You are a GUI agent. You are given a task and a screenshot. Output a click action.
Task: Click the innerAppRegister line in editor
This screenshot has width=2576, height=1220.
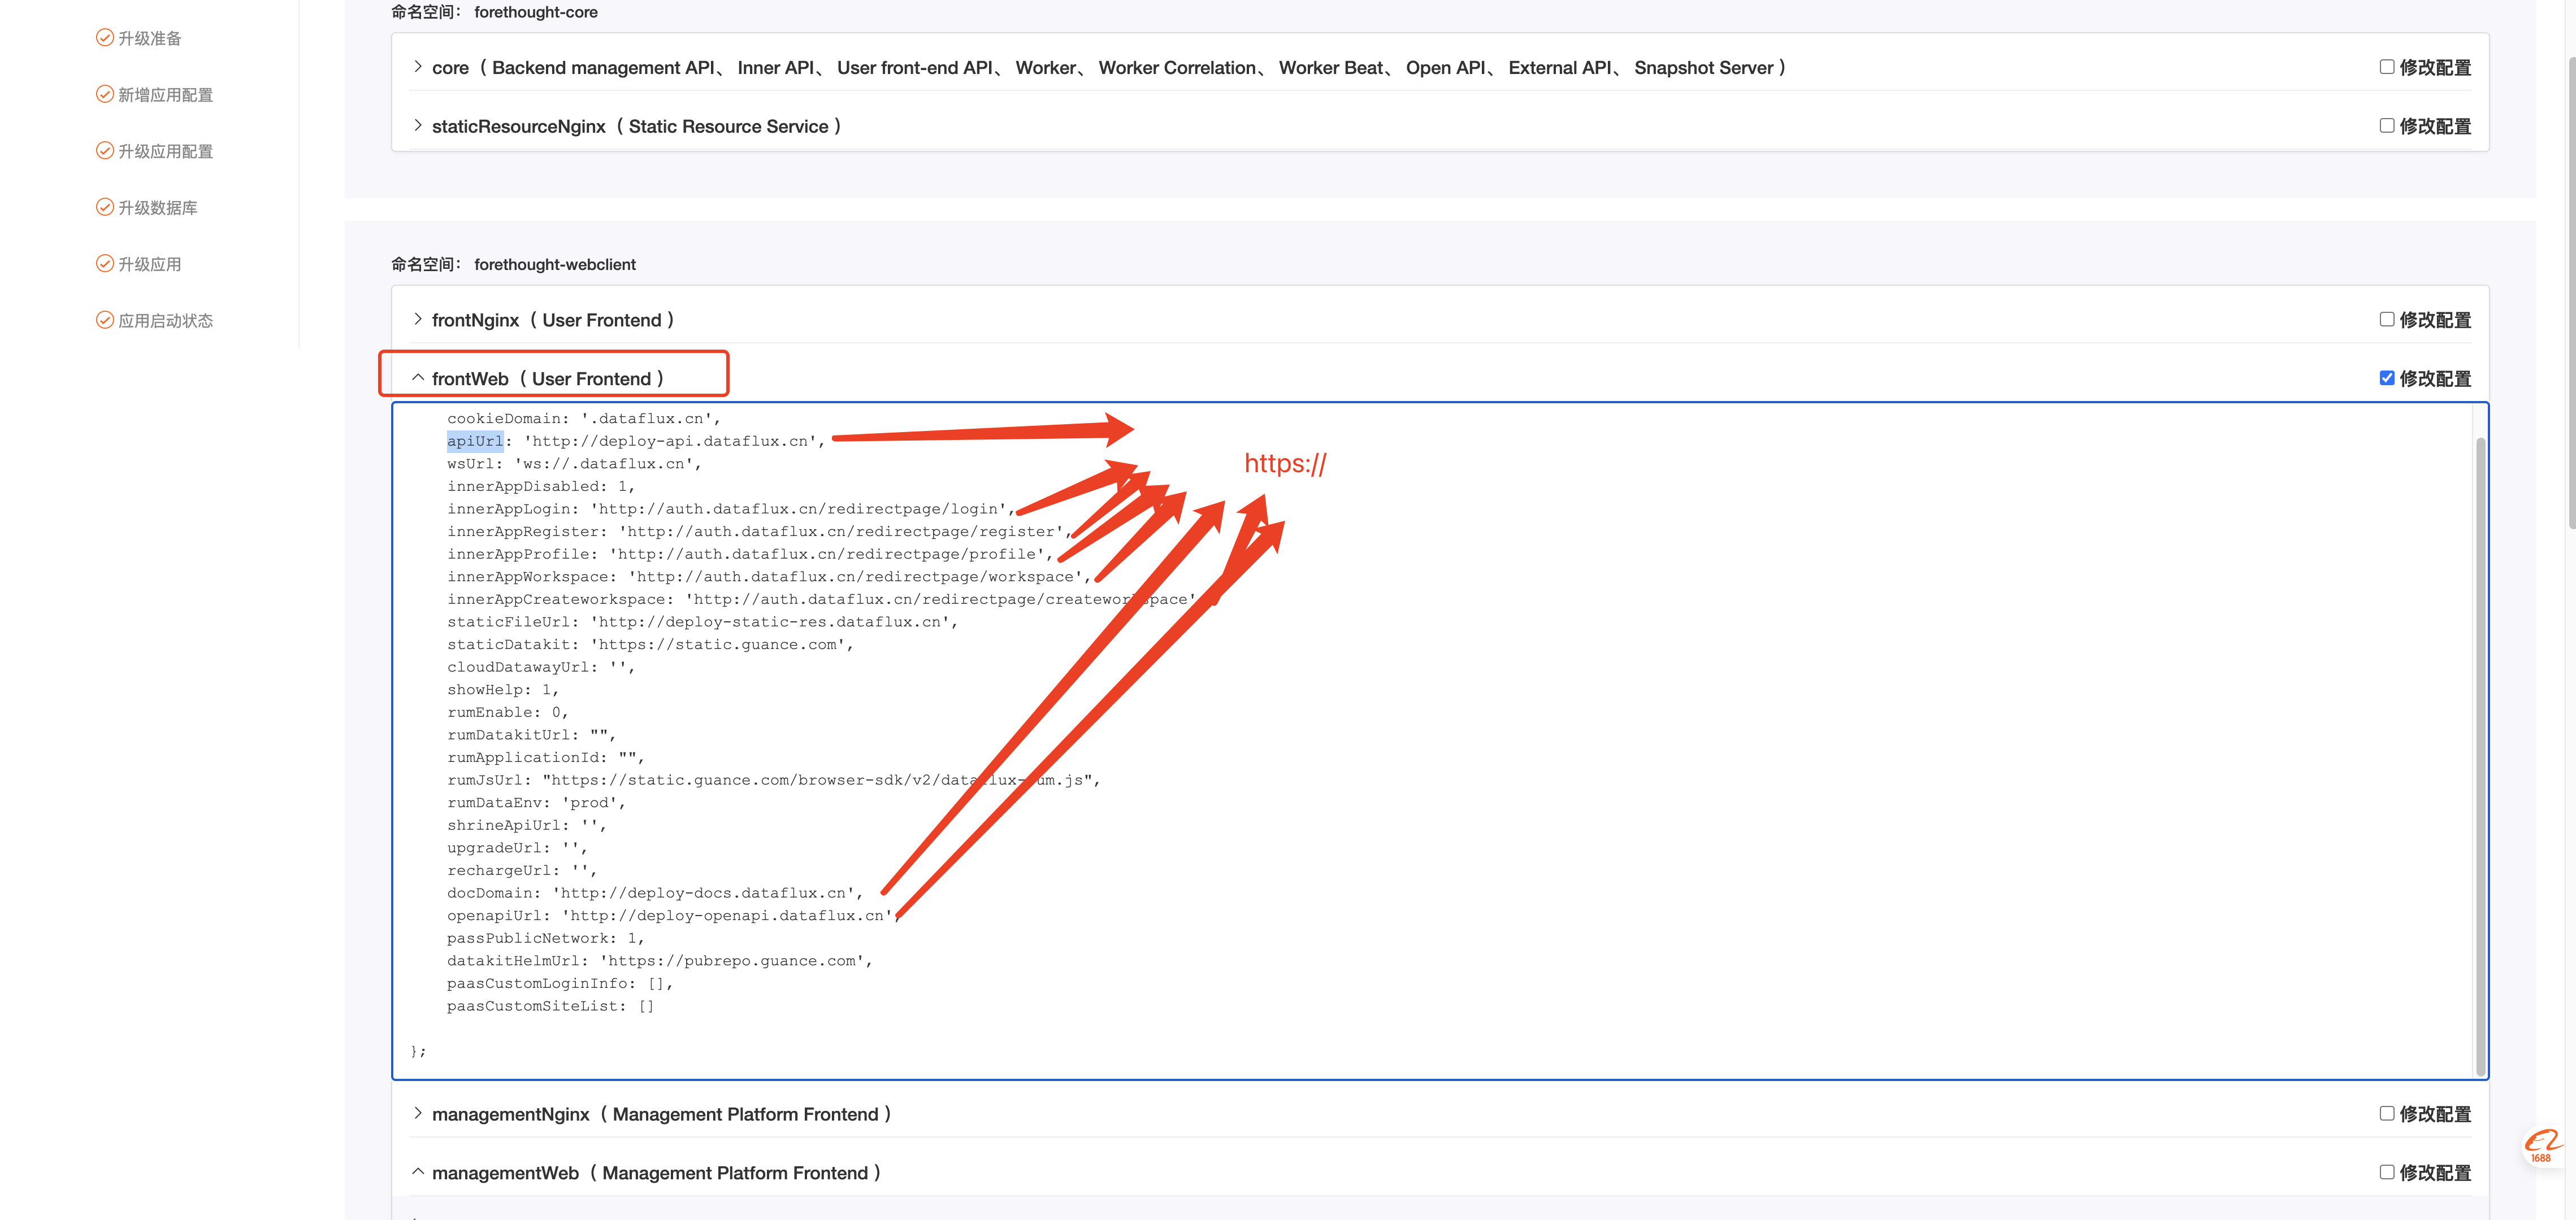coord(759,531)
